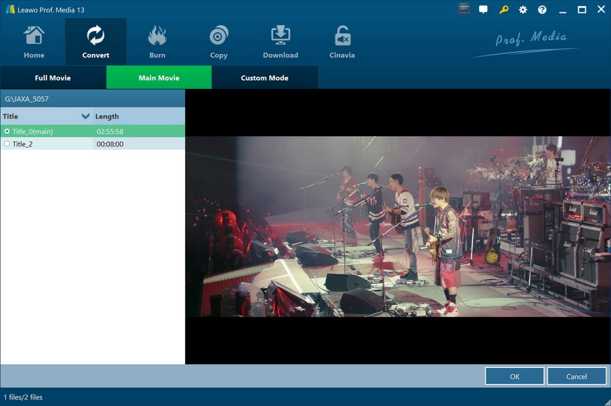This screenshot has width=611, height=406.
Task: Select the Title_2 radio button
Action: click(x=6, y=143)
